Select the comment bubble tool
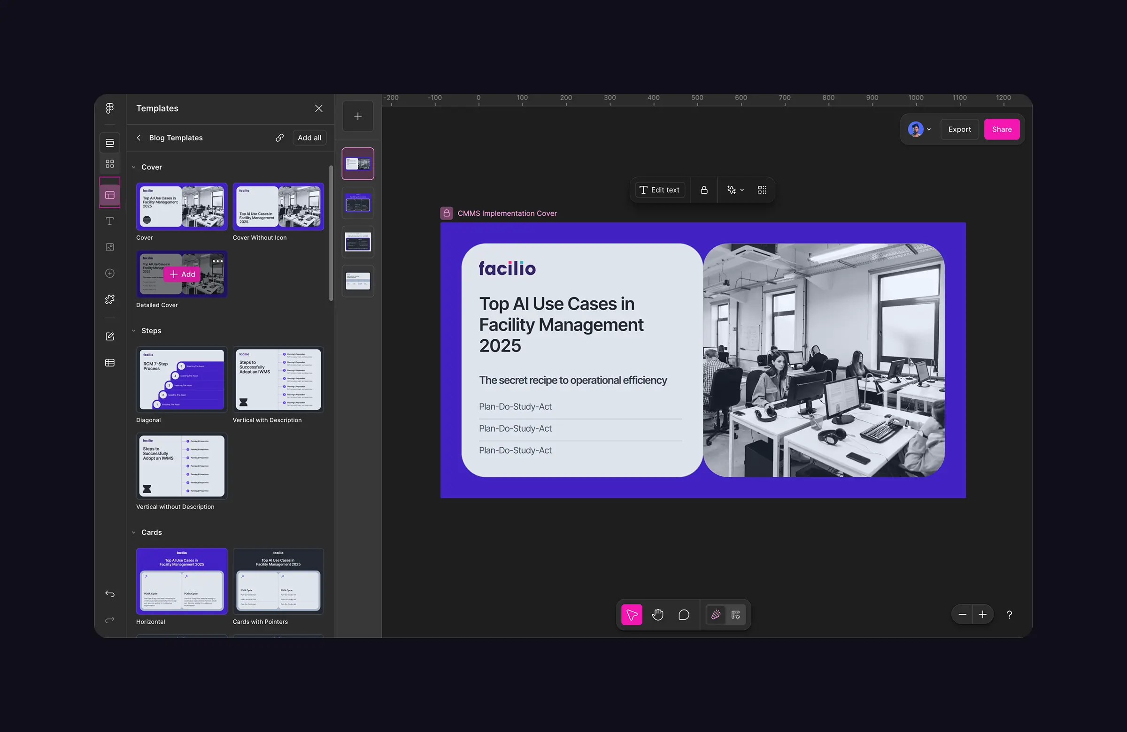Image resolution: width=1127 pixels, height=732 pixels. coord(683,615)
